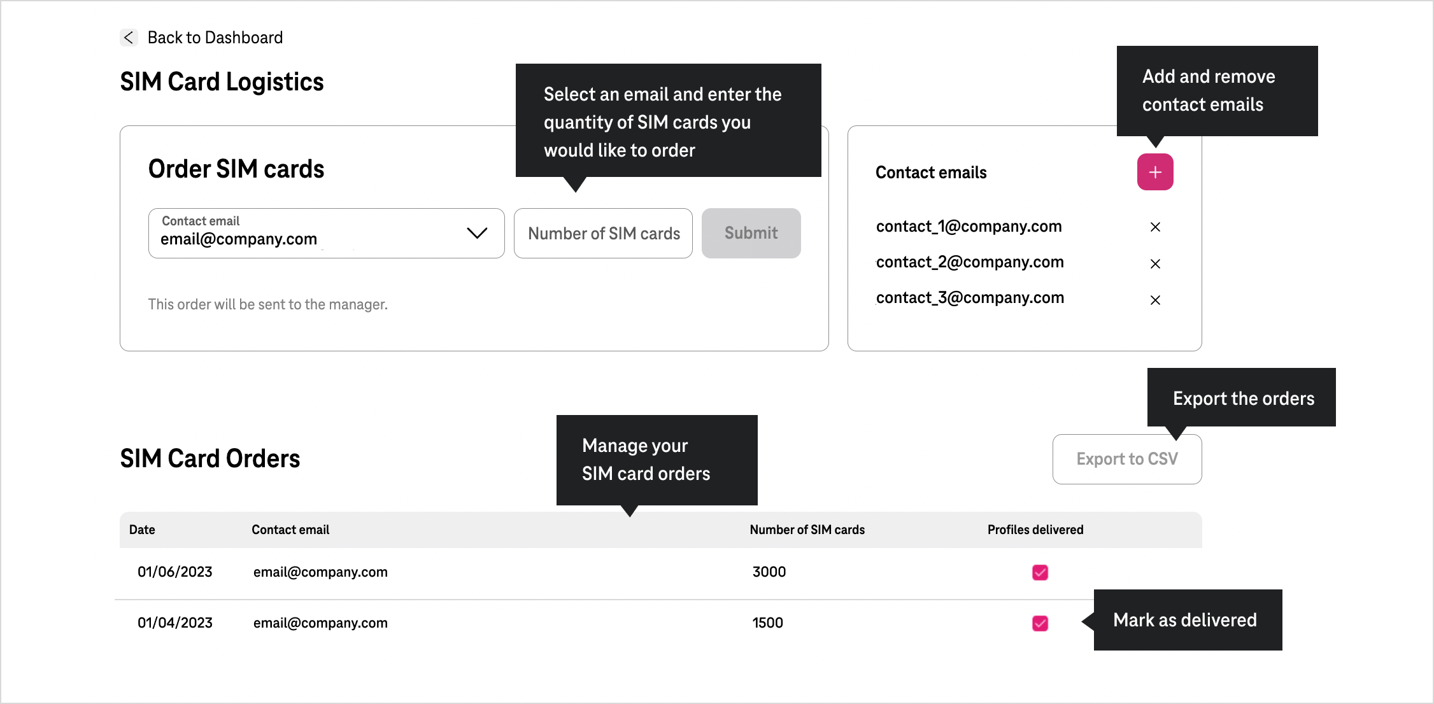This screenshot has width=1434, height=704.
Task: Remove contact_1@company.com from contact emails
Action: pyautogui.click(x=1154, y=227)
